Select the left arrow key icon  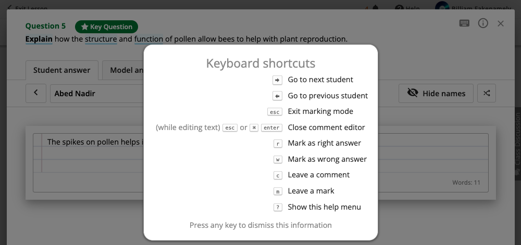pos(278,96)
